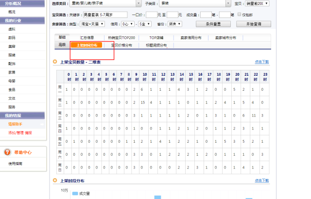The image size is (311, 199).
Task: Switch to the TOP店铺 tab
Action: (x=156, y=38)
